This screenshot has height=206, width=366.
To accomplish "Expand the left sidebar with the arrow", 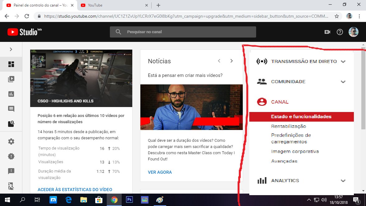I will point(11,49).
